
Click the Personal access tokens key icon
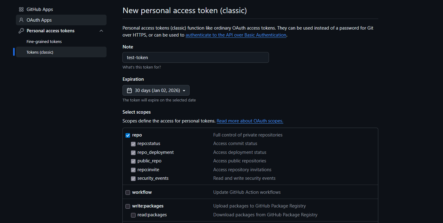21,31
